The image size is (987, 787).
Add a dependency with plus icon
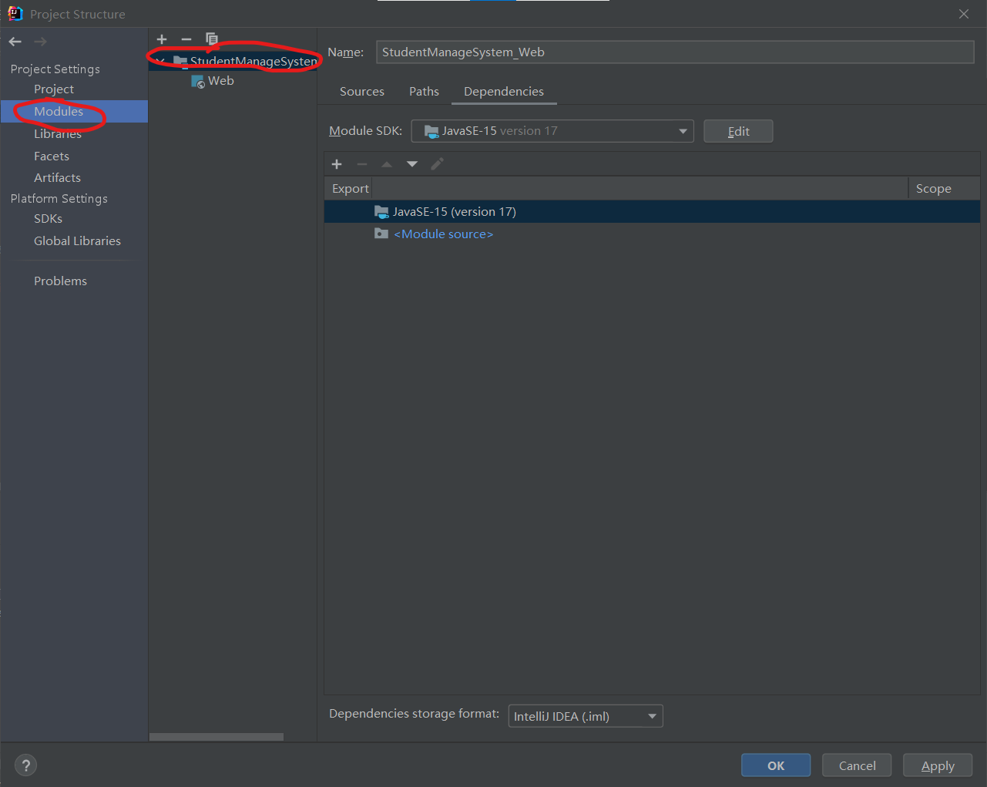pyautogui.click(x=337, y=164)
